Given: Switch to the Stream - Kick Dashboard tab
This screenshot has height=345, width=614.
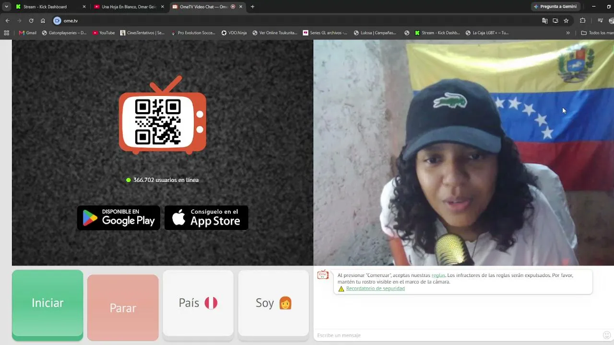Looking at the screenshot, I should [45, 7].
